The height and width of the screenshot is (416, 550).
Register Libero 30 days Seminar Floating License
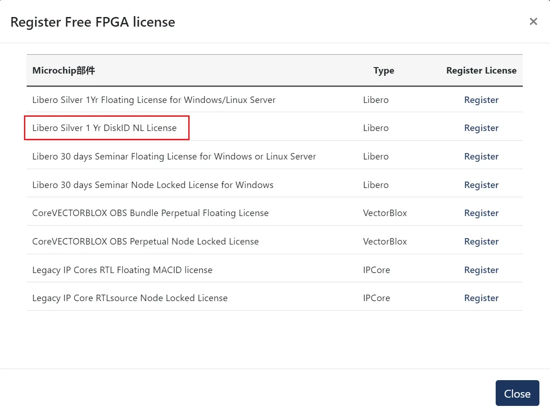[481, 156]
